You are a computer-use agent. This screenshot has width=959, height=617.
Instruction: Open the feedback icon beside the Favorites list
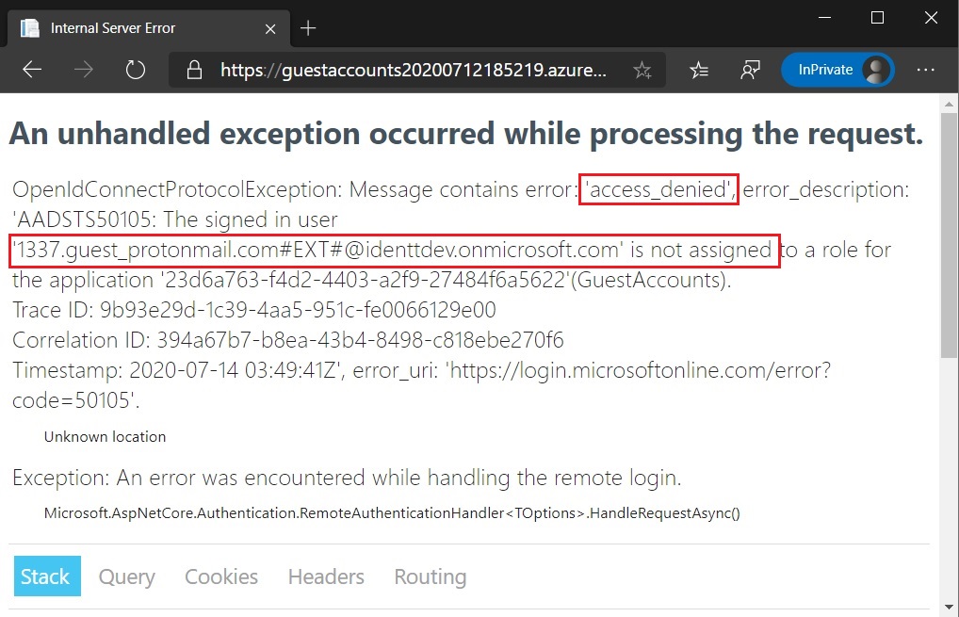click(750, 71)
